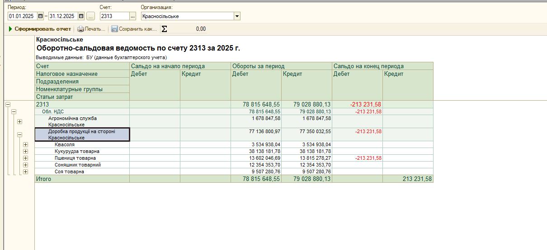
Task: Click debit turnover 77 136 800,97
Action: [256, 134]
